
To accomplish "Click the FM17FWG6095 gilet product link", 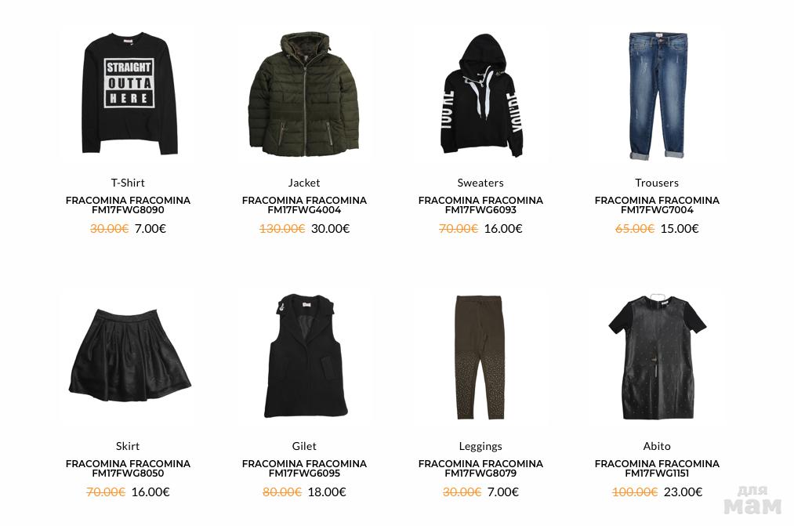I will pyautogui.click(x=304, y=468).
